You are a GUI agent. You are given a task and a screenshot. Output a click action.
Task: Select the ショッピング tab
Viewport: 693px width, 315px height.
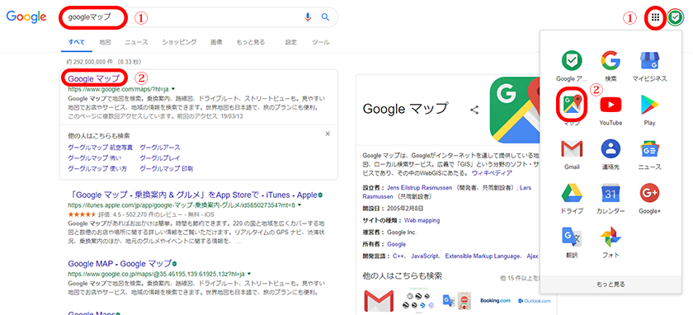click(179, 42)
